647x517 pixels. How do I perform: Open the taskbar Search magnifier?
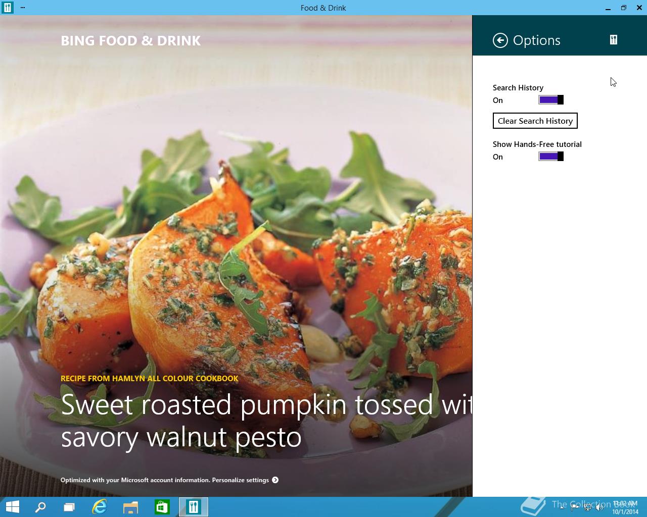click(x=40, y=507)
